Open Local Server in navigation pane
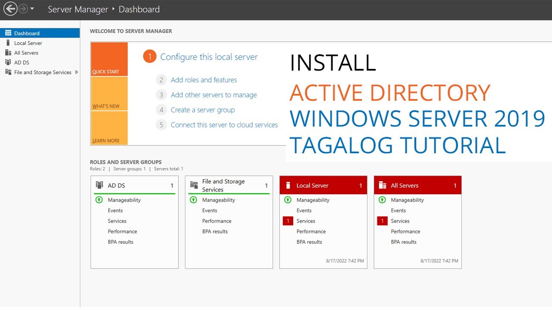552x310 pixels. pos(40,43)
